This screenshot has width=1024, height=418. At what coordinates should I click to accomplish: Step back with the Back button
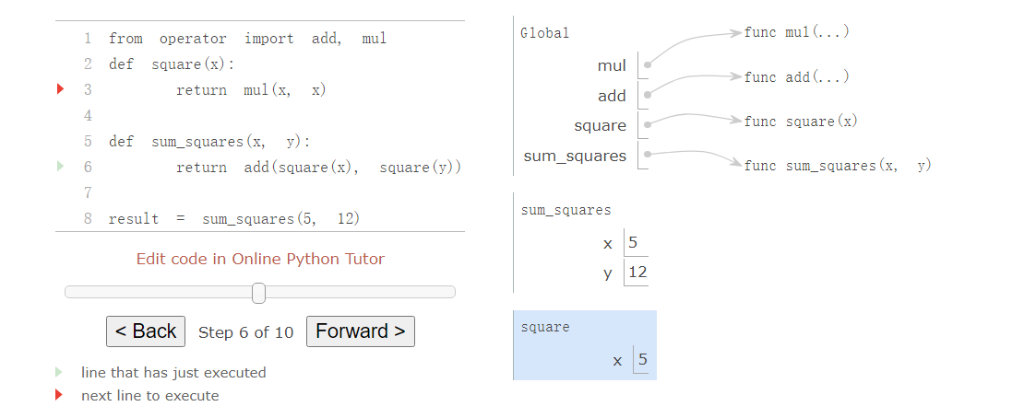(146, 331)
